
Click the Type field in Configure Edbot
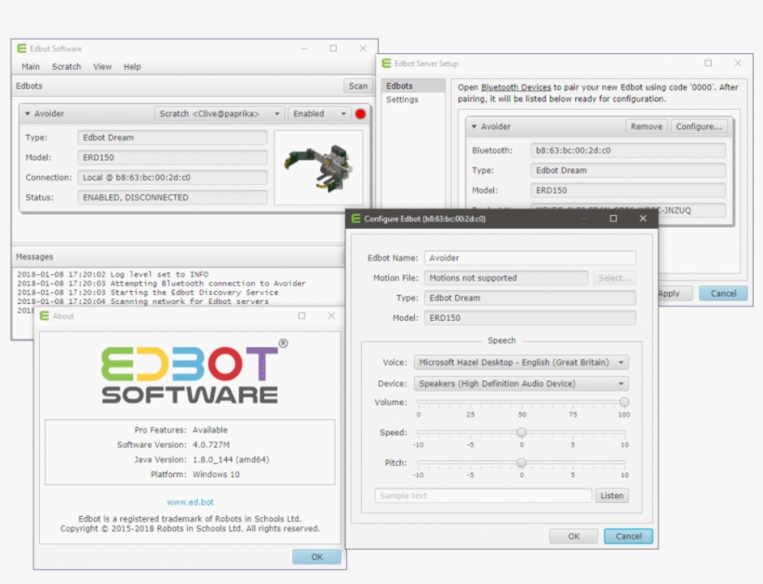coord(530,299)
